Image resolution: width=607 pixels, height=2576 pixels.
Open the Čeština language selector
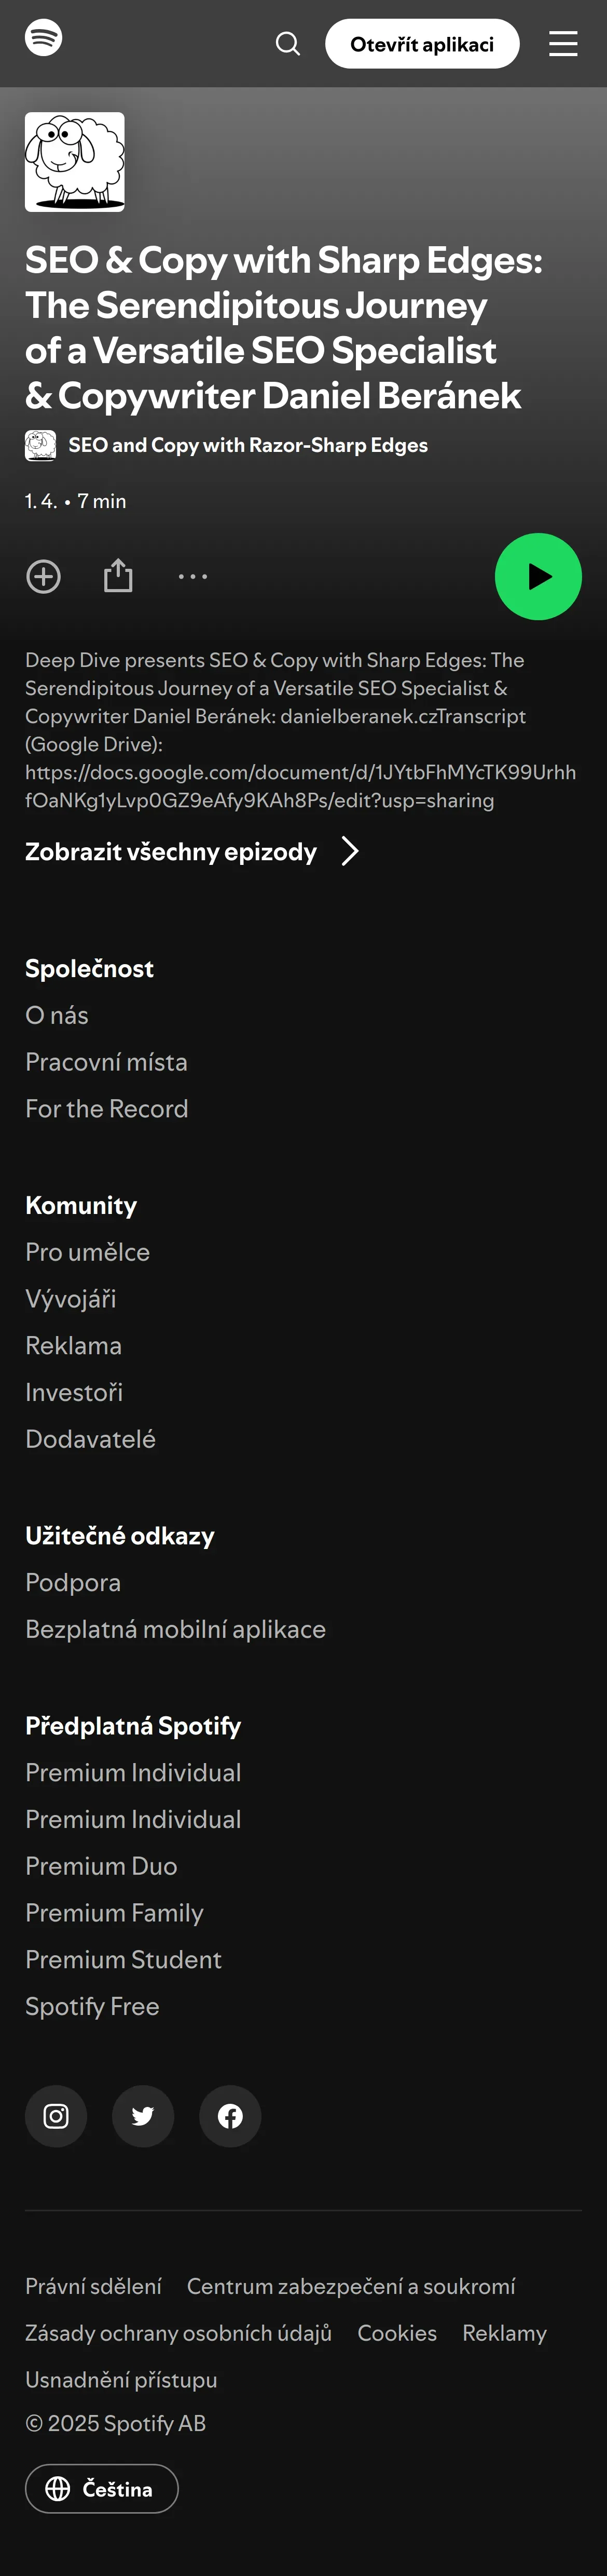coord(102,2489)
